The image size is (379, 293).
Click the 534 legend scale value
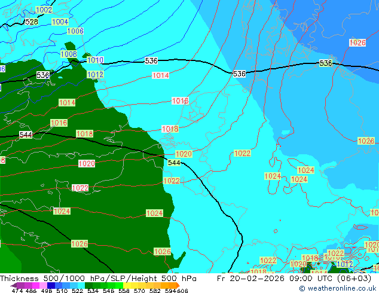[93, 291]
